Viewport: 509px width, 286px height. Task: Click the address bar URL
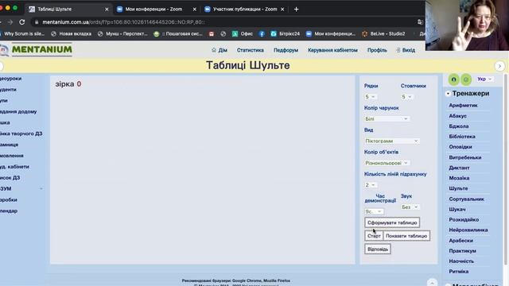tap(123, 22)
